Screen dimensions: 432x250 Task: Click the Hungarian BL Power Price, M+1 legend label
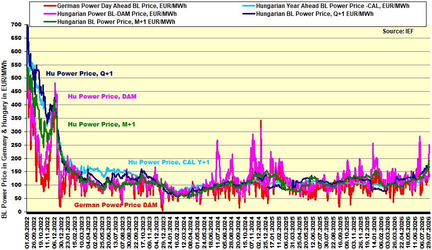116,22
